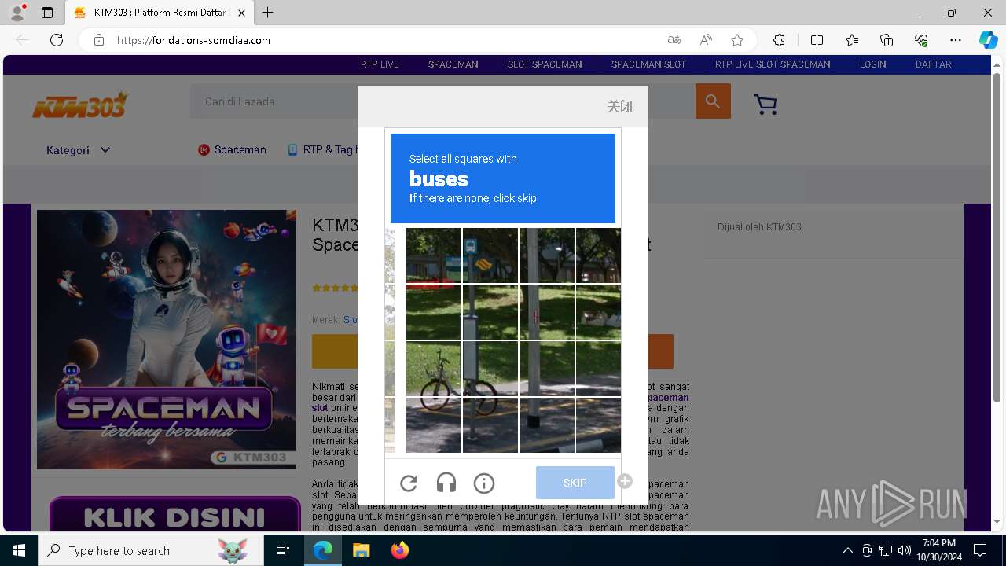1006x566 pixels.
Task: Click the address bar URL
Action: (193, 40)
